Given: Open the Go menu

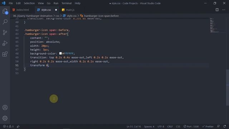Looking at the screenshot, I should click(x=49, y=3).
